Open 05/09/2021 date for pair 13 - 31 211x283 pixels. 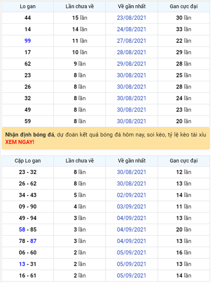coord(131,264)
